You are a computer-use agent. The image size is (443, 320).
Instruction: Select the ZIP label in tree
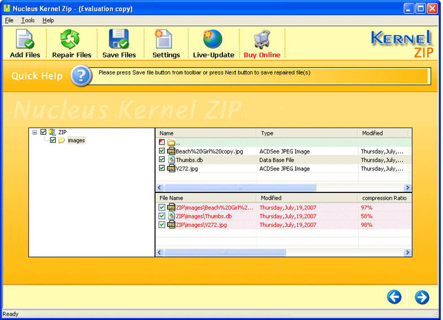coord(63,132)
